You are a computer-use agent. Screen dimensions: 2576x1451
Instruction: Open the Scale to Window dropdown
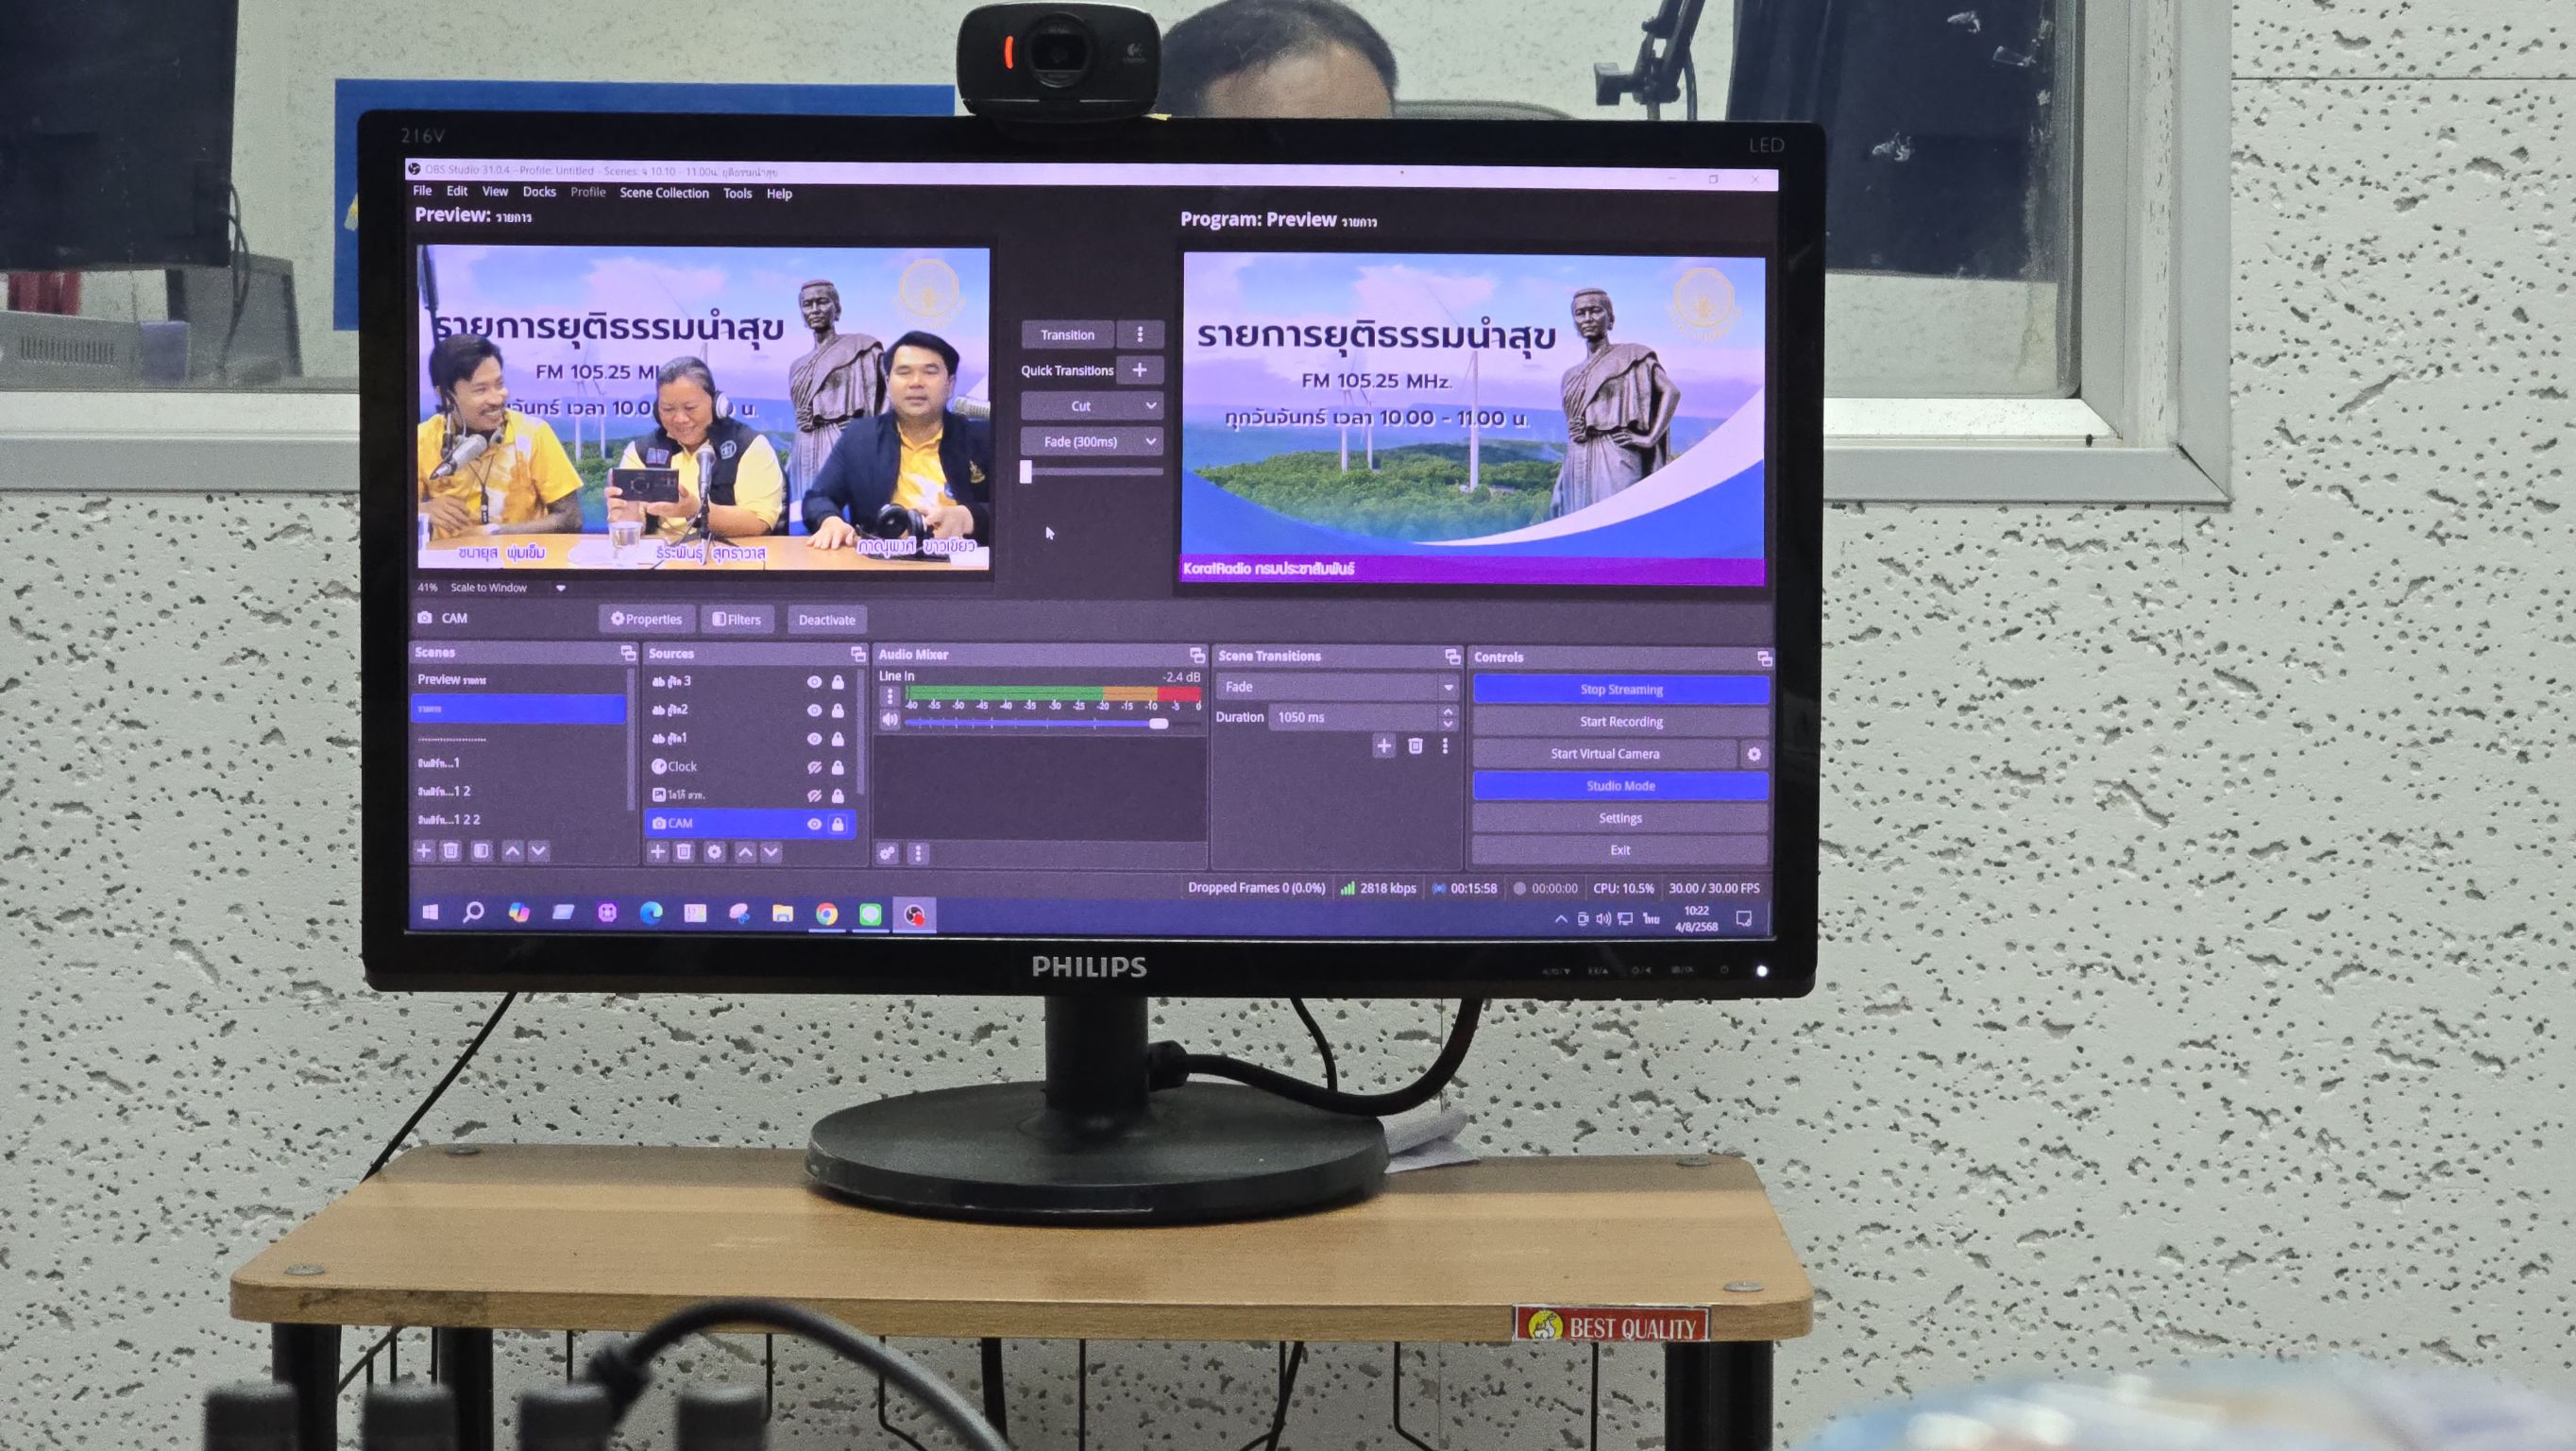pos(560,588)
